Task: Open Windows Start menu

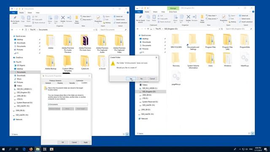Action: [x=3, y=149]
